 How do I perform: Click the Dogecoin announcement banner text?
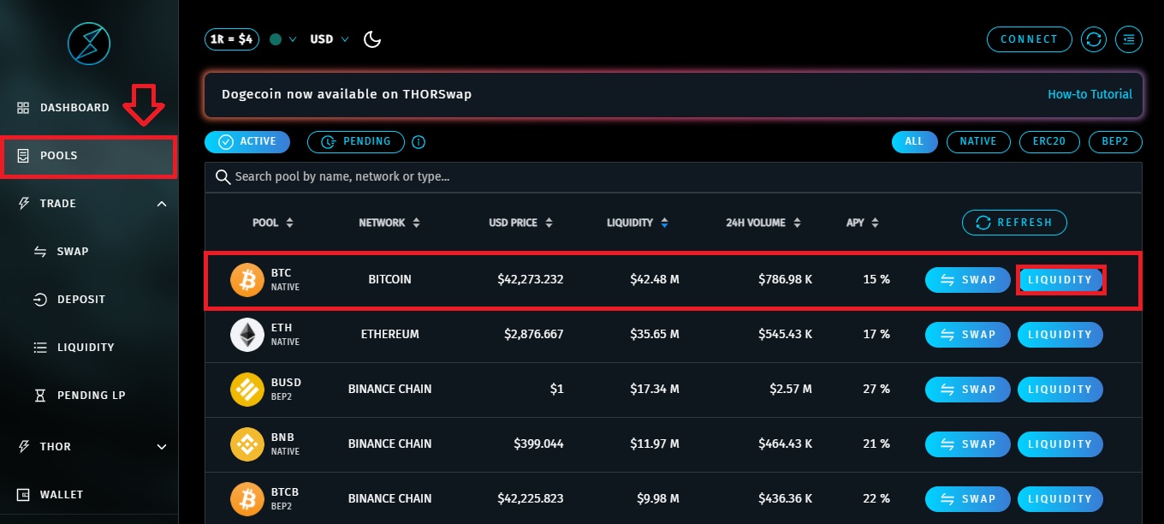(x=347, y=94)
